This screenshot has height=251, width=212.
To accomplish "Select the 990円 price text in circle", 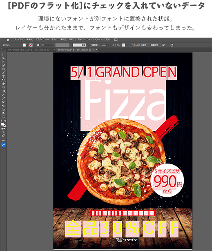I will 167,182.
